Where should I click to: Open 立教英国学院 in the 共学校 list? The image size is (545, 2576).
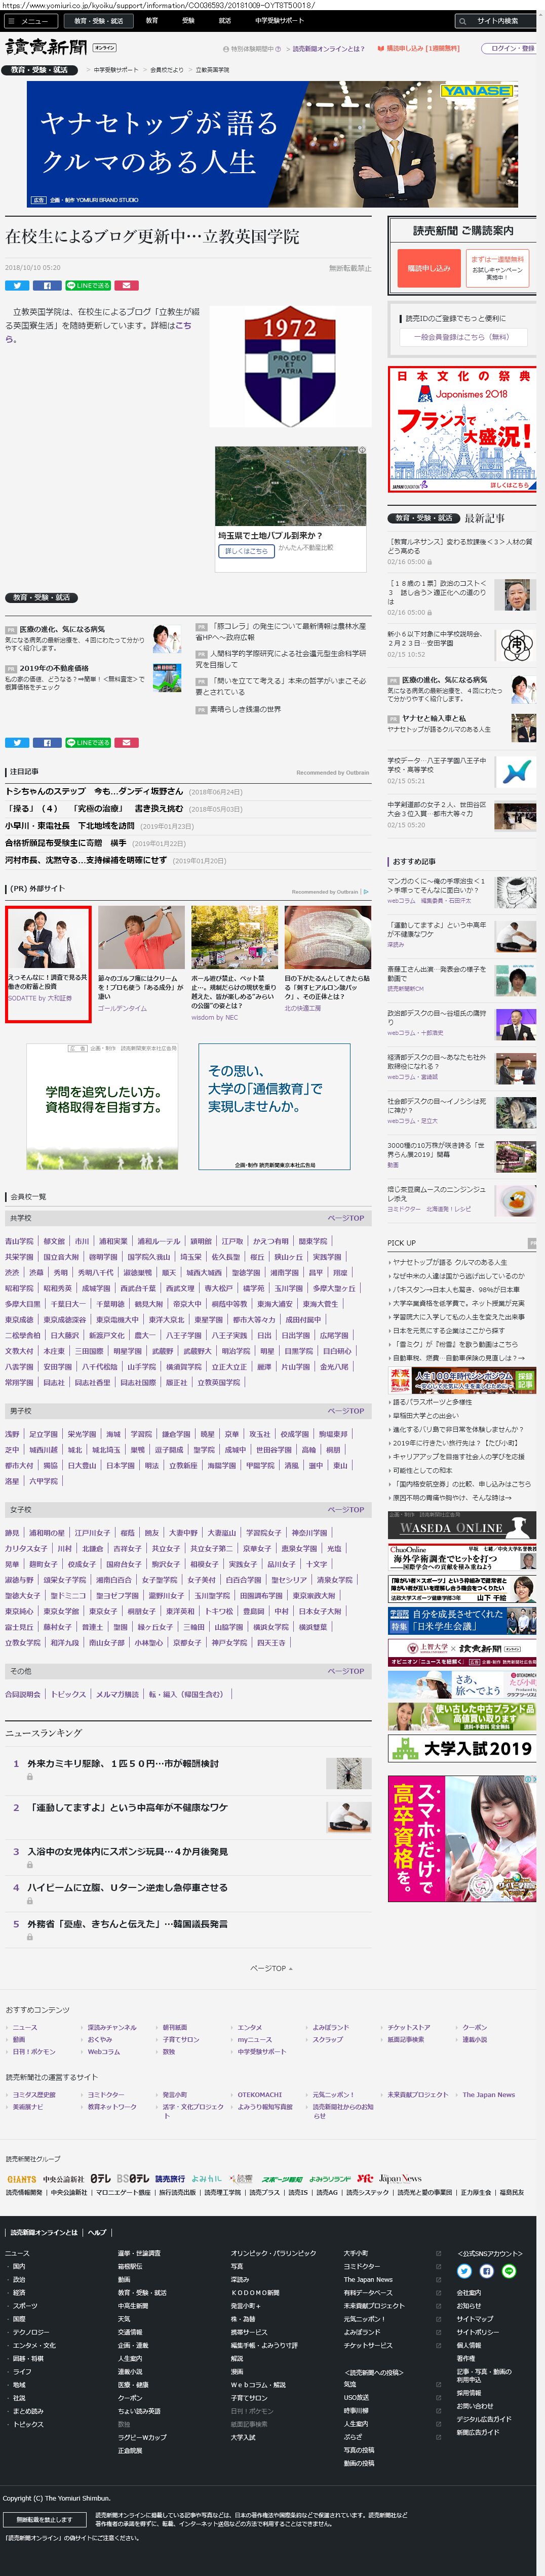pyautogui.click(x=218, y=1383)
